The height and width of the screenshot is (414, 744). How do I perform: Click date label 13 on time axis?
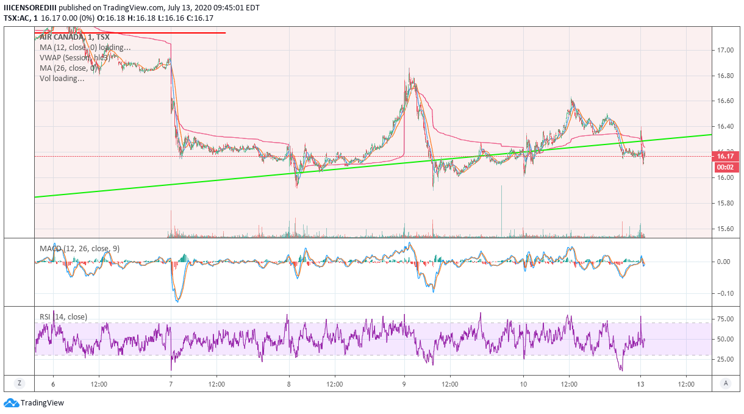[641, 384]
